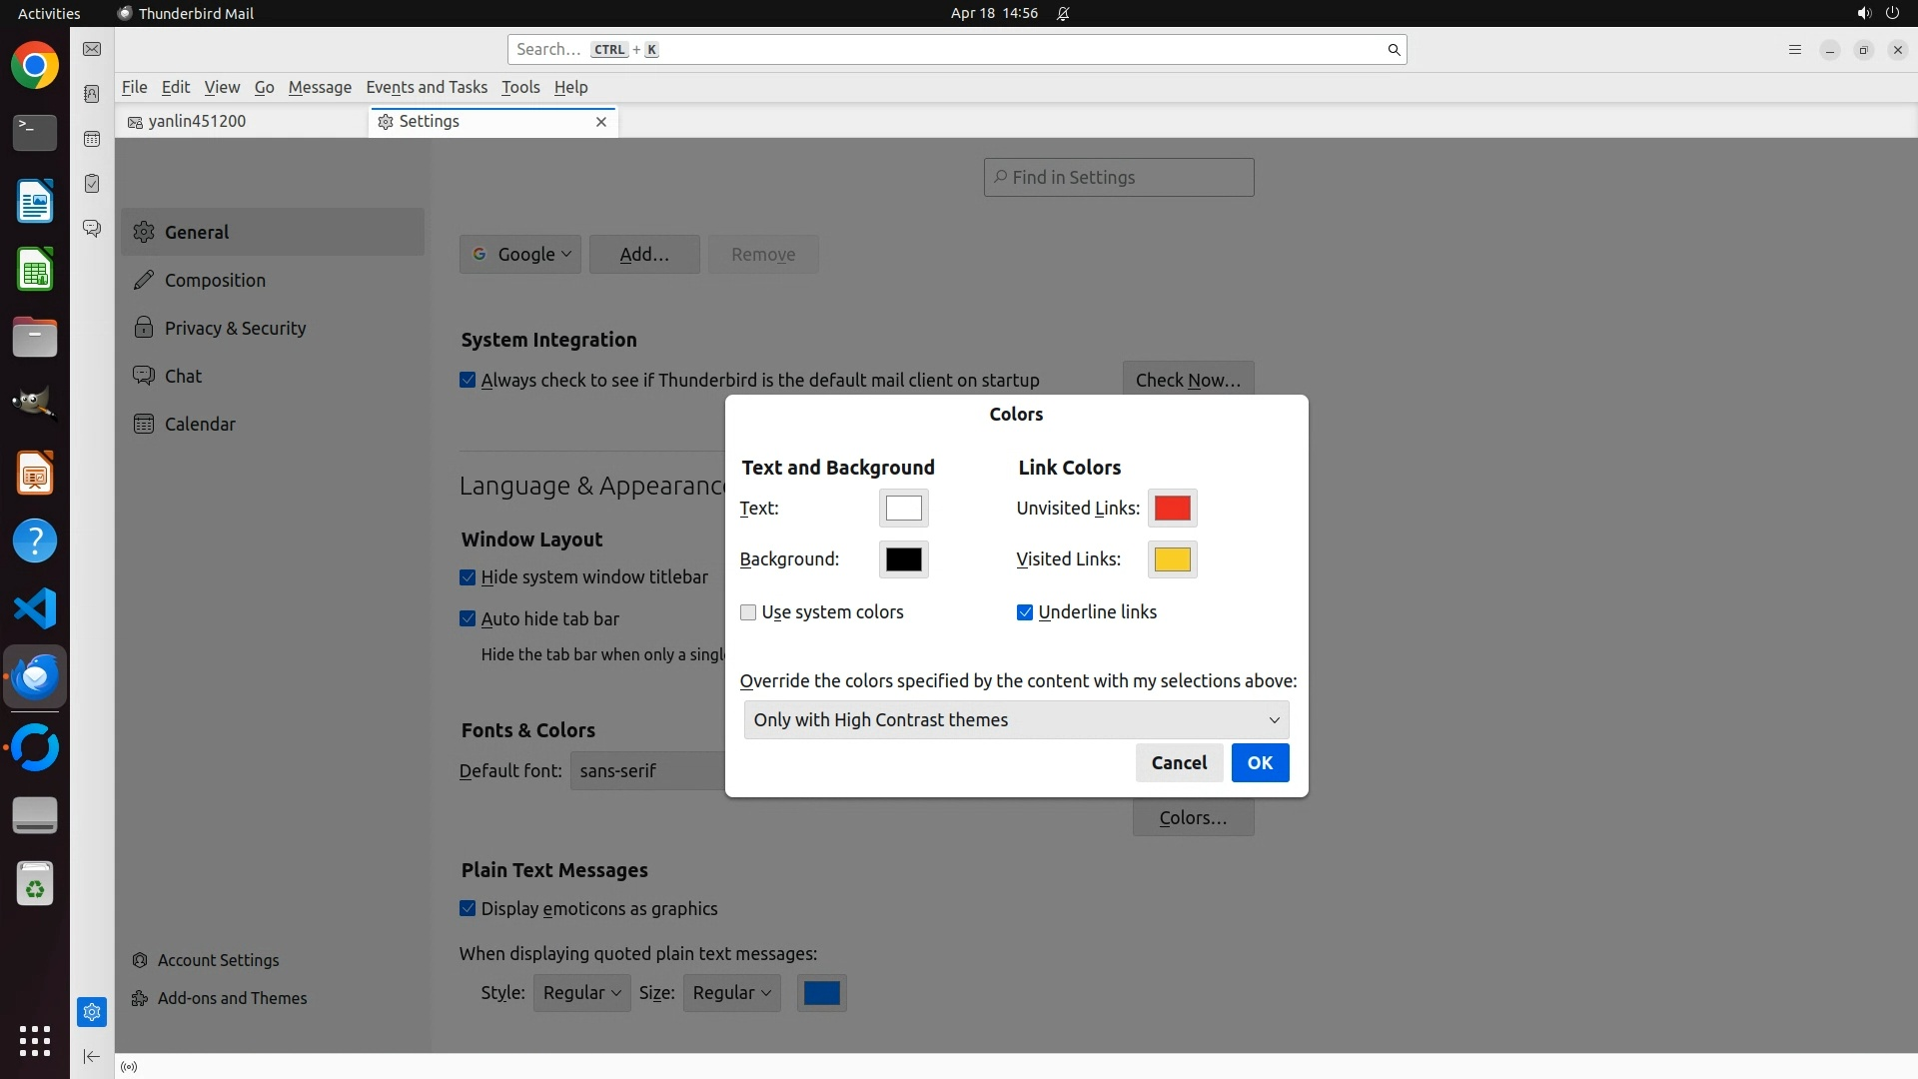
Task: Open the Mail space icon
Action: [x=92, y=49]
